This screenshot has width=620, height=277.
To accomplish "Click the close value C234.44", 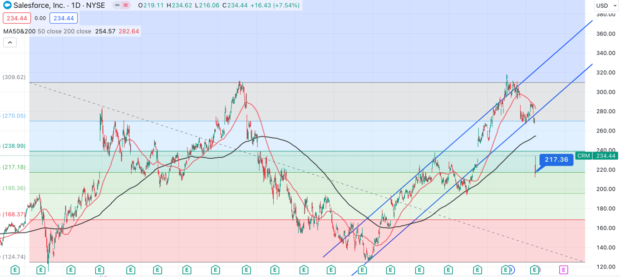I will (x=236, y=5).
